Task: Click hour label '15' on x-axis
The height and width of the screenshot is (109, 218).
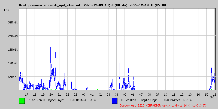Action: (x=206, y=95)
